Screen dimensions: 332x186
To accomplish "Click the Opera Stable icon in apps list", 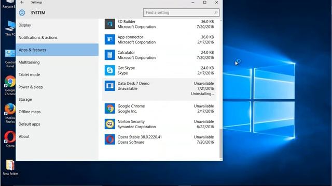I will (109, 139).
